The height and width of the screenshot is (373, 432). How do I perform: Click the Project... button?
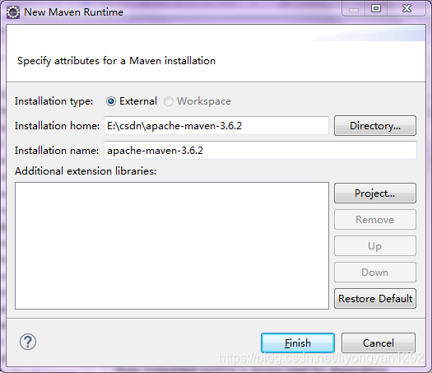coord(375,193)
